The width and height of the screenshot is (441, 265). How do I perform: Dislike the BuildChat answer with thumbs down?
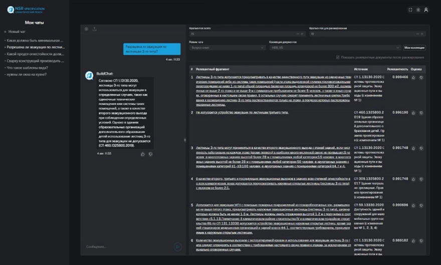150,154
